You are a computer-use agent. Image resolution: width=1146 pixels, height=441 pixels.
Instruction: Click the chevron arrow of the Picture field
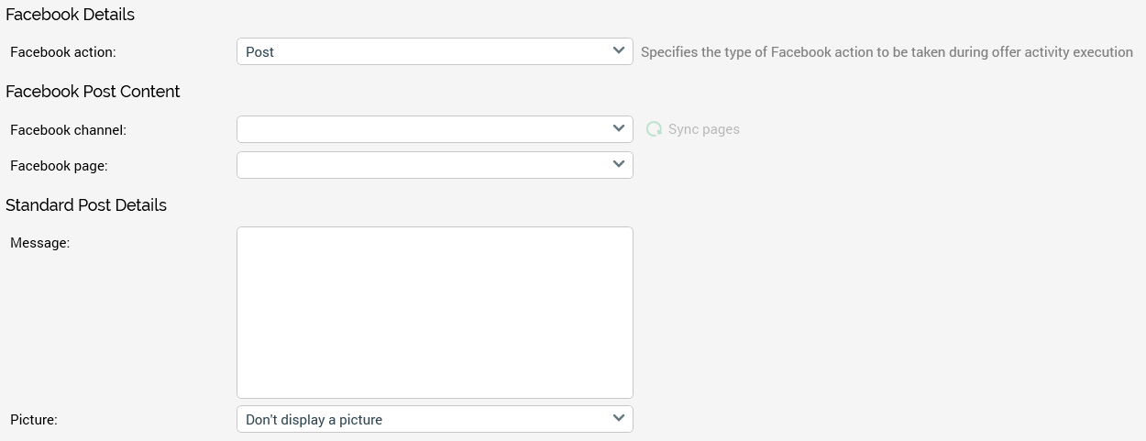pyautogui.click(x=619, y=419)
